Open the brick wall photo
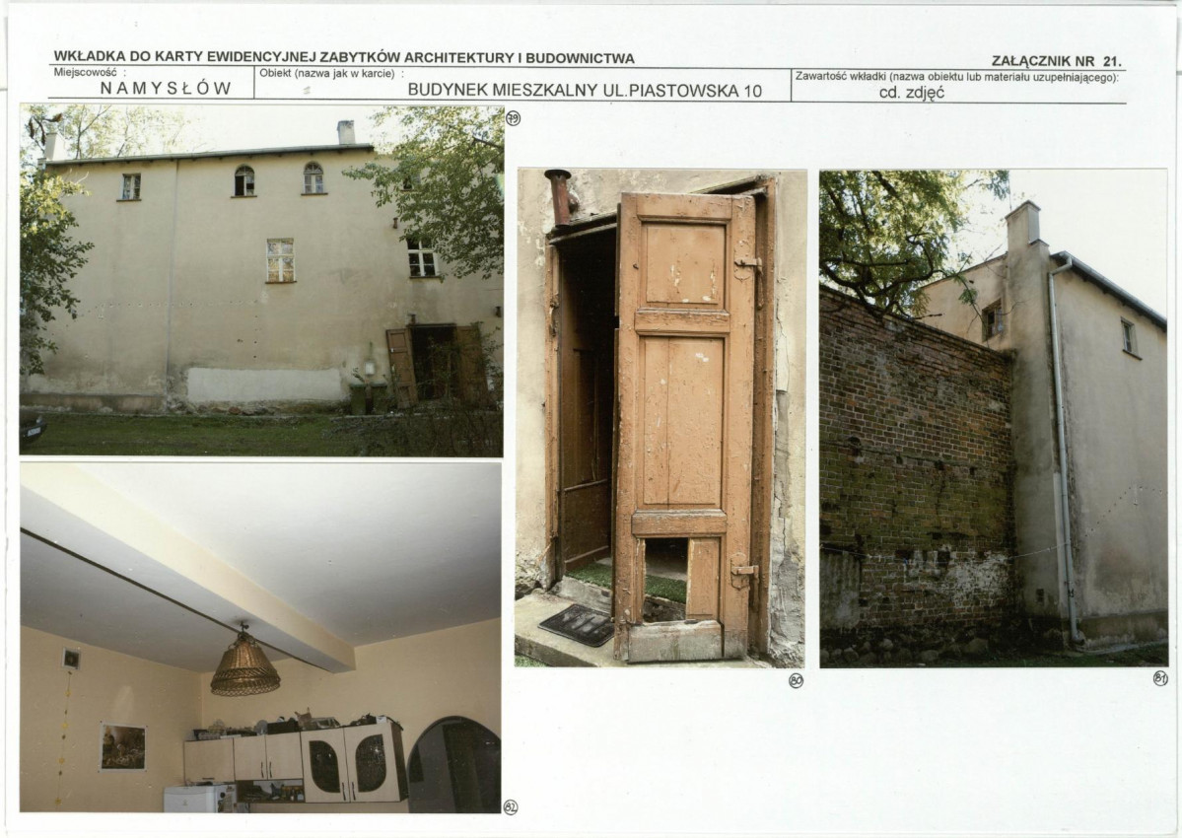1182x838 pixels. [x=993, y=418]
